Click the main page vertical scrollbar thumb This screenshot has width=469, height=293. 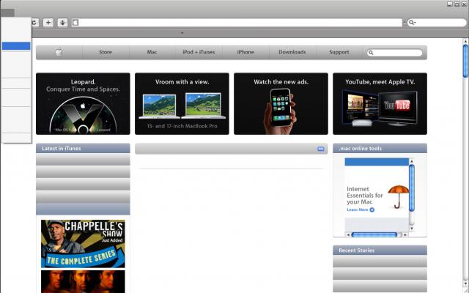click(x=465, y=62)
